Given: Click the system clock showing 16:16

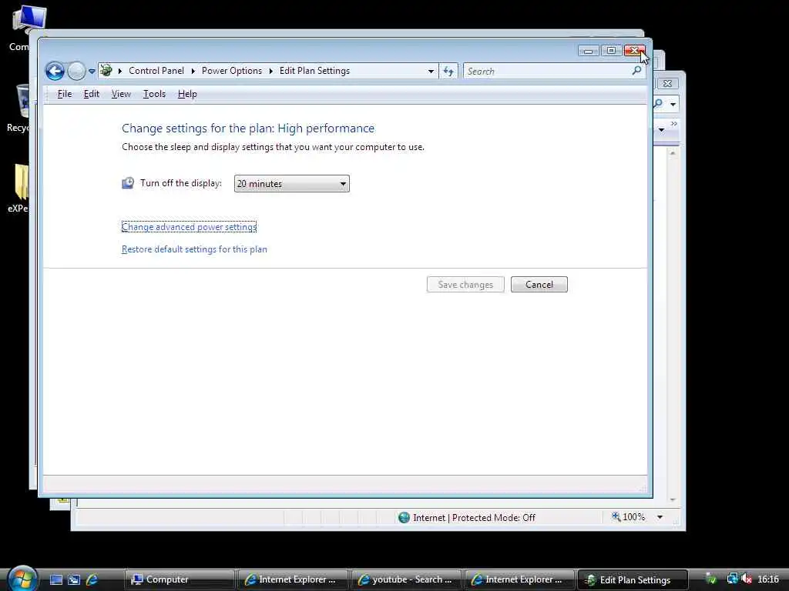Looking at the screenshot, I should [x=768, y=579].
